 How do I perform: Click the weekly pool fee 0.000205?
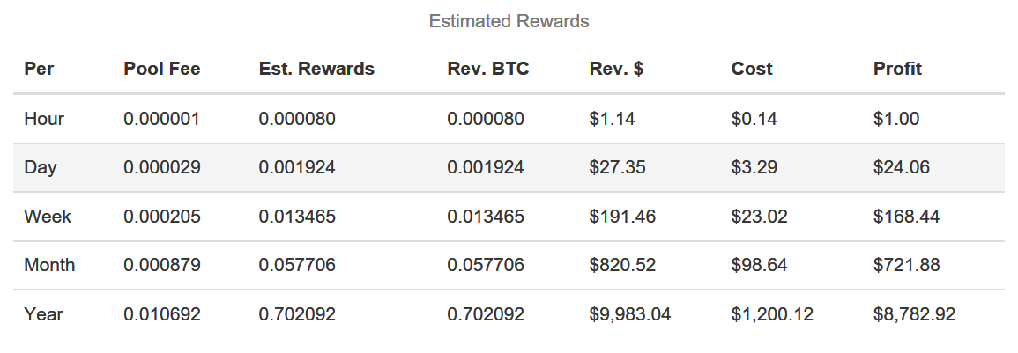(161, 217)
